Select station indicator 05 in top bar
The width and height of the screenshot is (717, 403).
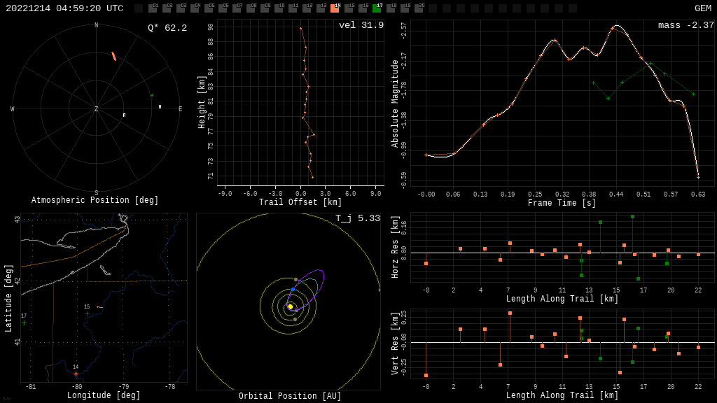[x=209, y=8]
